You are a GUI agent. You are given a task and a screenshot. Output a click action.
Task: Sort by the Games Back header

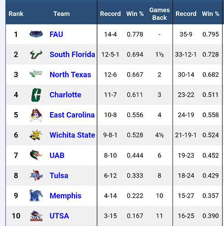pyautogui.click(x=159, y=14)
